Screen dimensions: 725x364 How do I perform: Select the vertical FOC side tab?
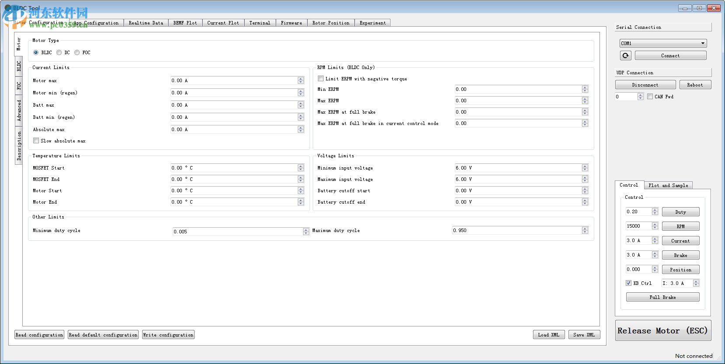(x=19, y=85)
